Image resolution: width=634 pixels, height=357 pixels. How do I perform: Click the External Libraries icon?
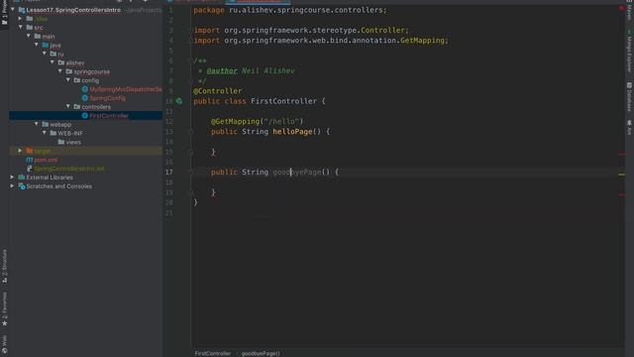22,177
